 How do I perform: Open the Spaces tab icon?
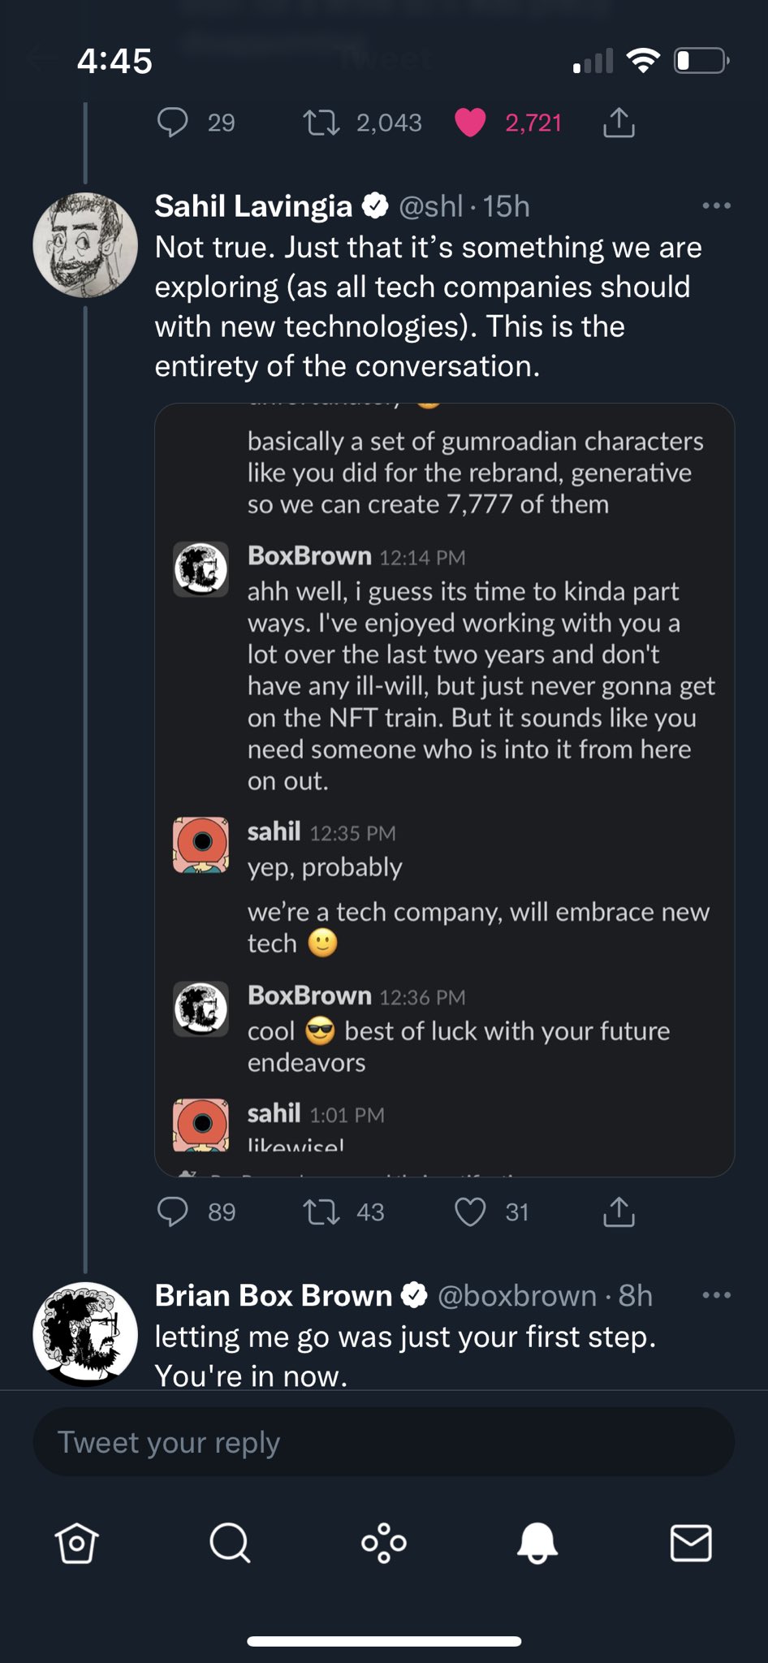384,1543
